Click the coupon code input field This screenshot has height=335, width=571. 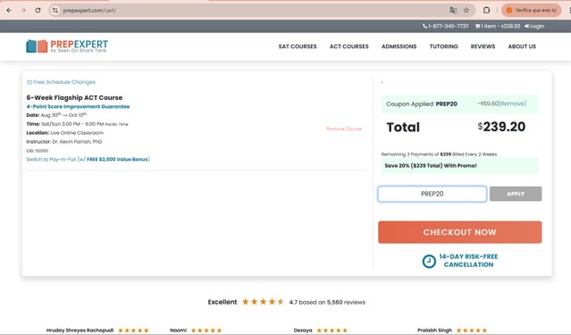pos(432,194)
